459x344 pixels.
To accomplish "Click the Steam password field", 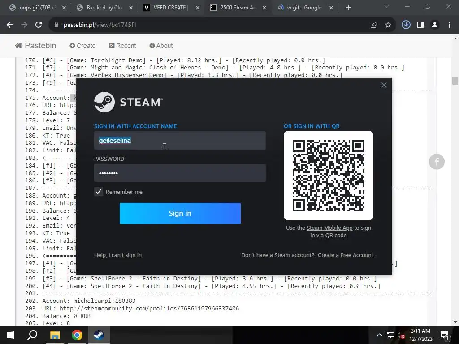I will click(x=180, y=173).
